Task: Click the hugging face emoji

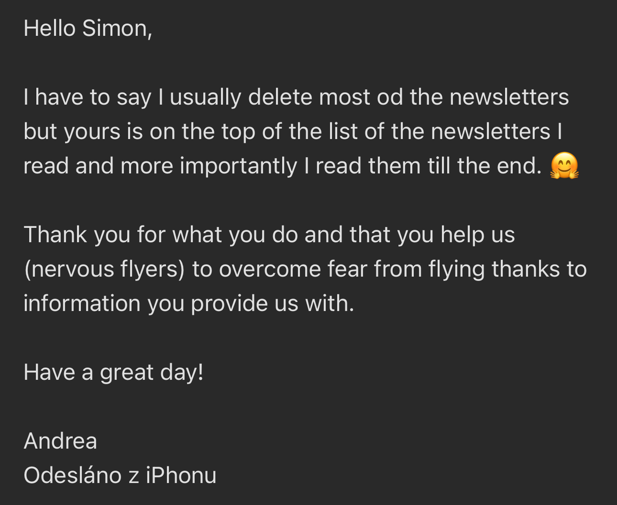Action: point(564,166)
